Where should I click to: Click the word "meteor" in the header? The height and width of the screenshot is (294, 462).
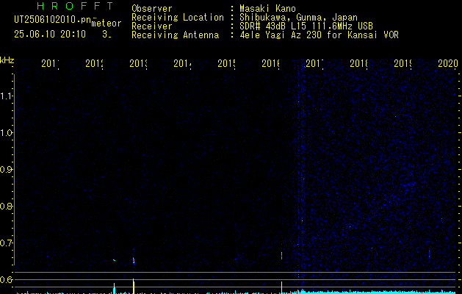point(107,24)
